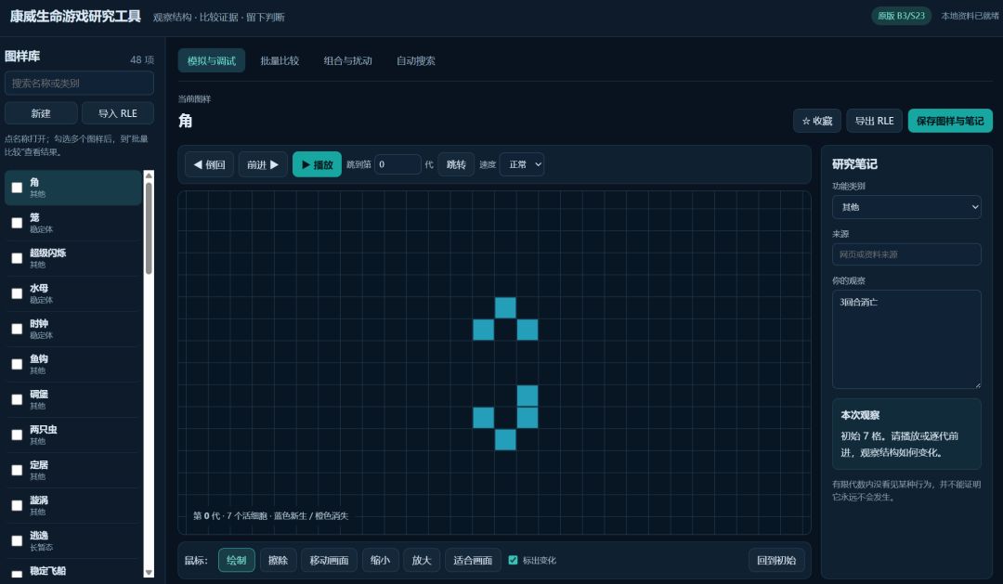1003x584 pixels.
Task: Click the pattern list scrollbar thumb
Action: tap(149, 227)
